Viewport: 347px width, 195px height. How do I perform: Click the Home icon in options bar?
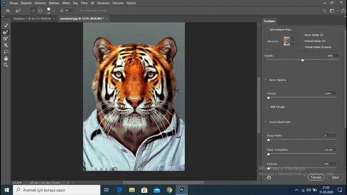[x=8, y=11]
